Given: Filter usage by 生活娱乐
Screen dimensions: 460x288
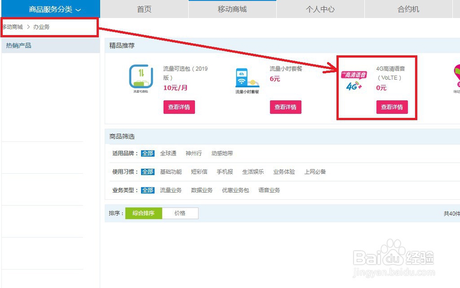Looking at the screenshot, I should click(x=253, y=172).
